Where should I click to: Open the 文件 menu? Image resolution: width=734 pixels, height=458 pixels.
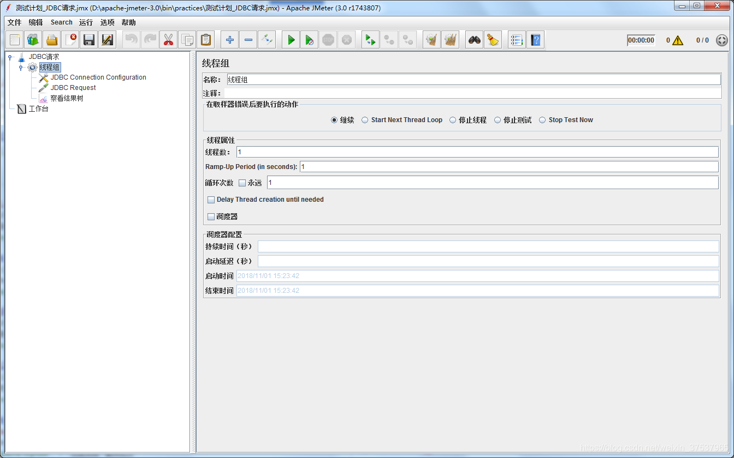[14, 22]
